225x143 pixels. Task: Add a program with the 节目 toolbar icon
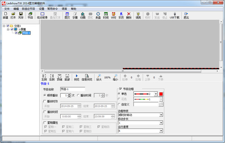[x=30, y=15]
